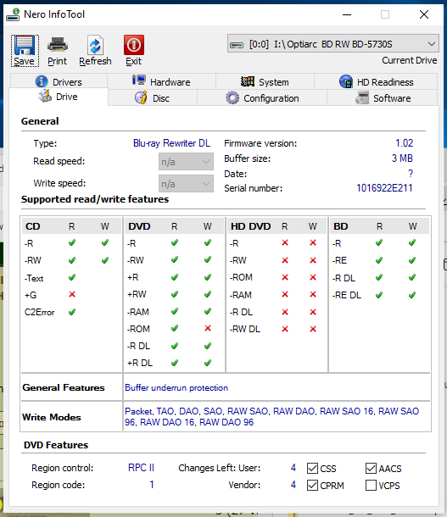Click the red X for DVD-ROM write
The width and height of the screenshot is (447, 517).
point(208,328)
